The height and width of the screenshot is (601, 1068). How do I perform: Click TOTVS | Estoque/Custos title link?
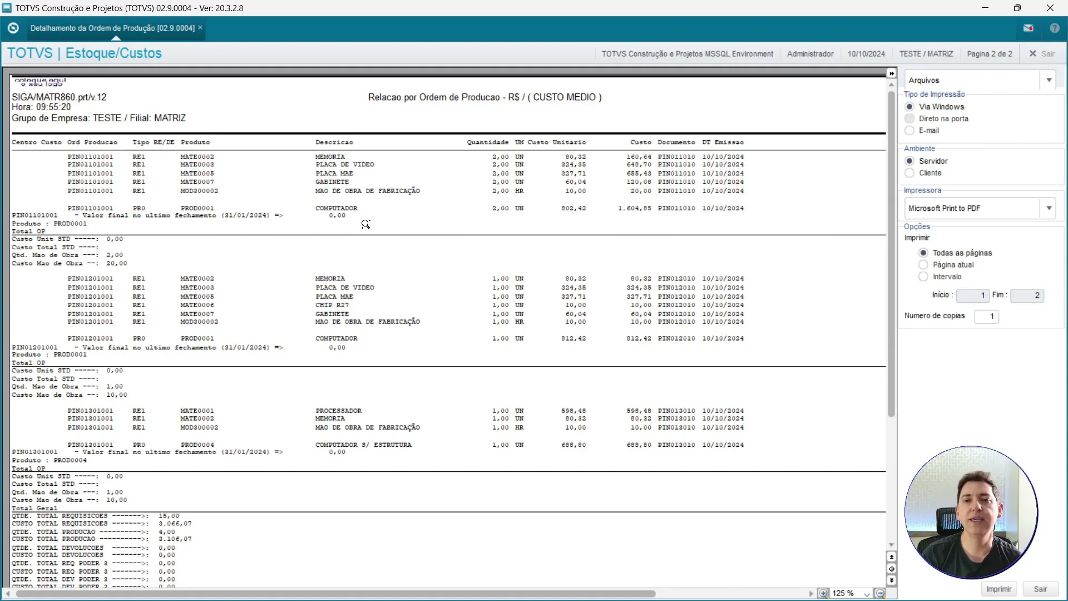pyautogui.click(x=85, y=53)
